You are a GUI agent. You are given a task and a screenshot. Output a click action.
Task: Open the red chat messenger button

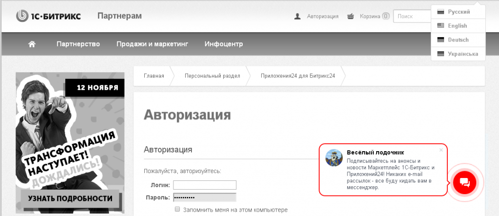click(464, 182)
